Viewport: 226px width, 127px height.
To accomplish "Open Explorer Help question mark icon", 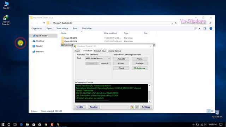I will [x=211, y=29].
